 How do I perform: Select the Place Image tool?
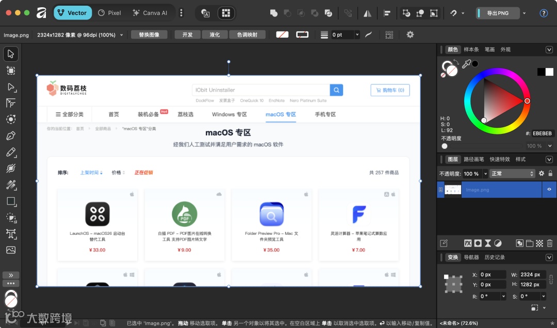[x=11, y=250]
